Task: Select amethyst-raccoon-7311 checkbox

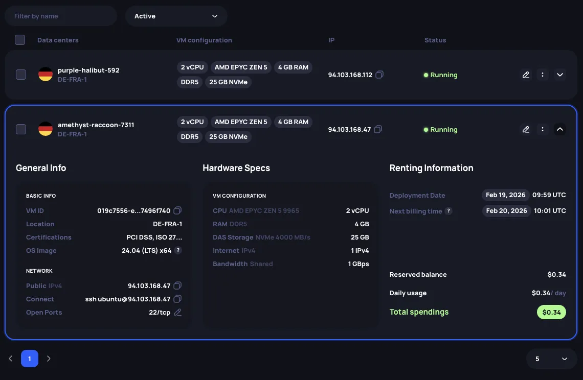Action: (x=21, y=129)
